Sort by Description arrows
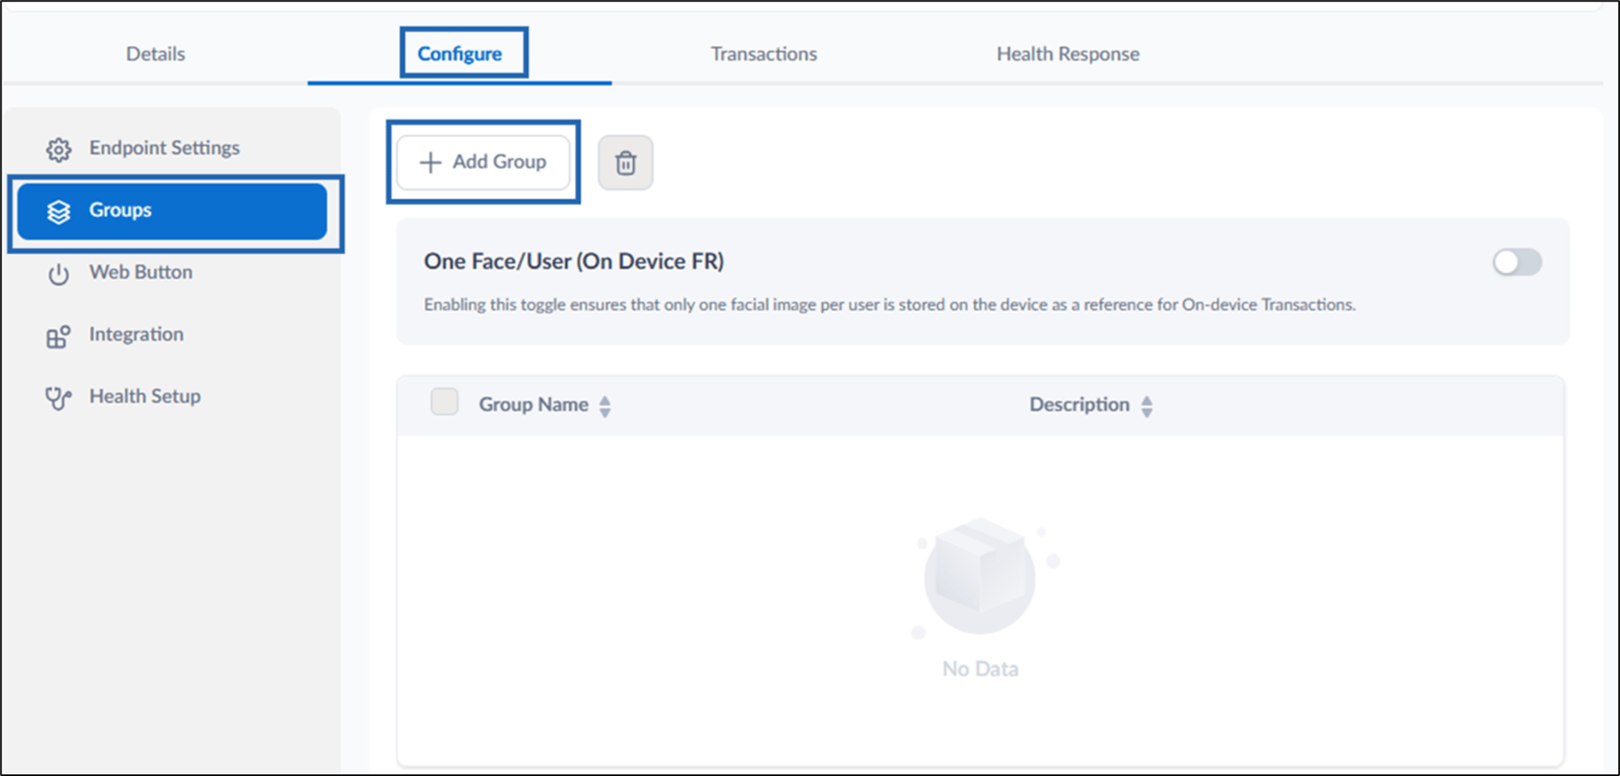The image size is (1620, 776). [1146, 406]
